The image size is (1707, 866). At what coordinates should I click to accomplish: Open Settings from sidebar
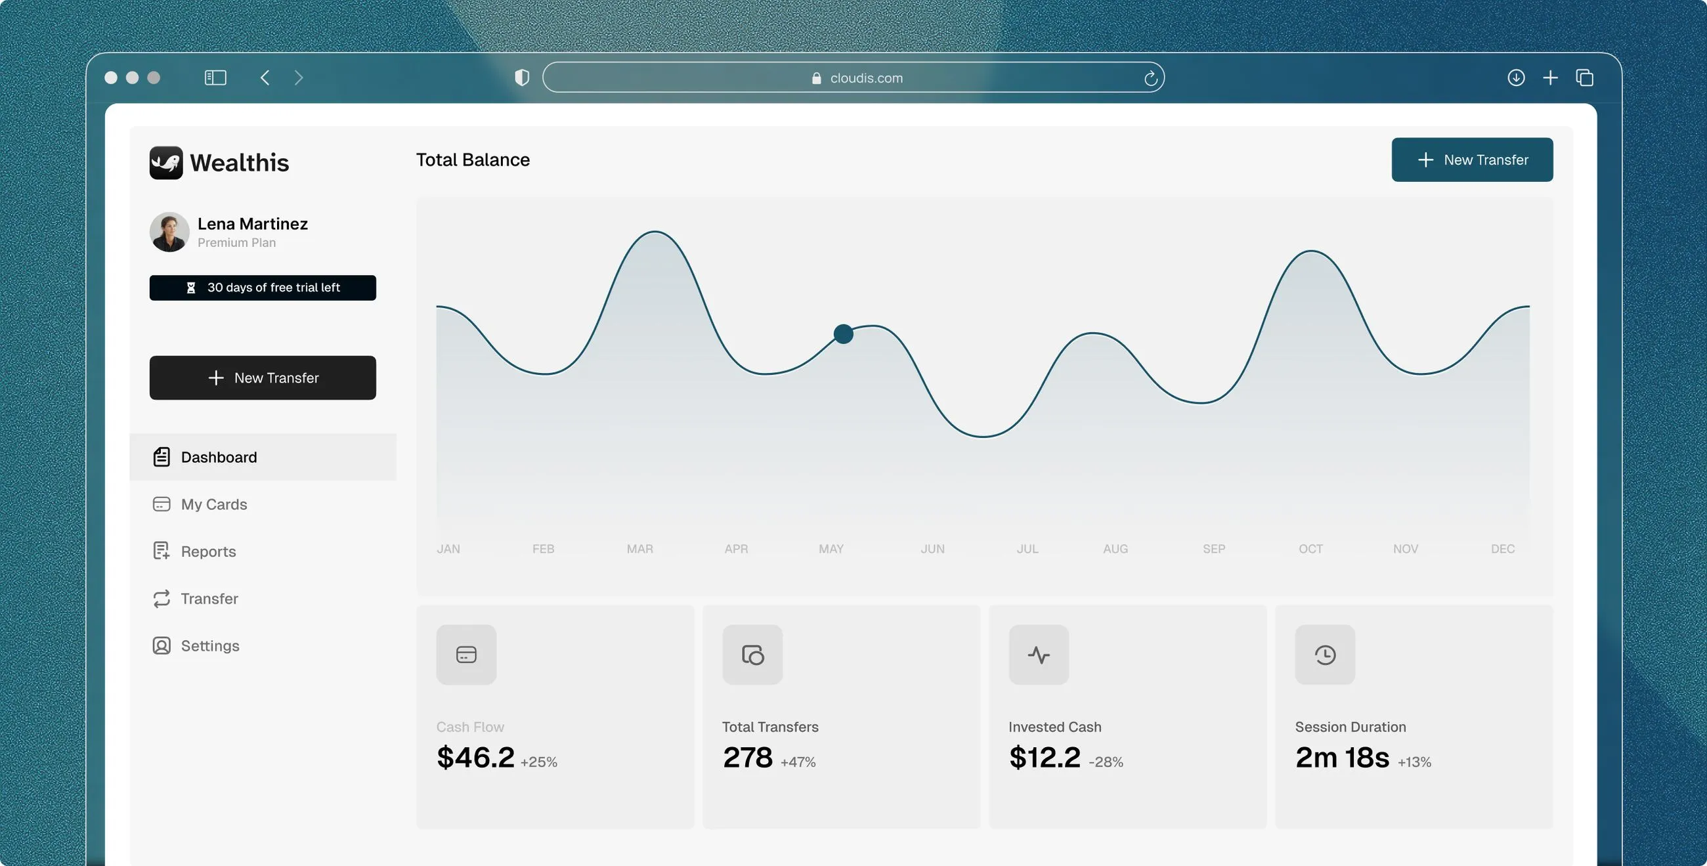click(210, 645)
